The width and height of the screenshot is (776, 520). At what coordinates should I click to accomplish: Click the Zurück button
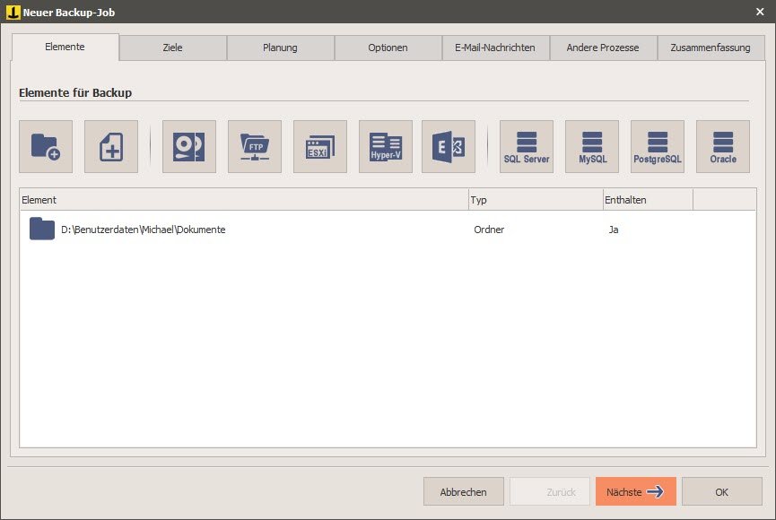click(550, 491)
